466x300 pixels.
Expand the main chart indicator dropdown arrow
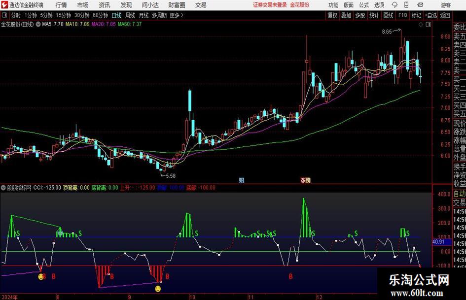(38, 24)
